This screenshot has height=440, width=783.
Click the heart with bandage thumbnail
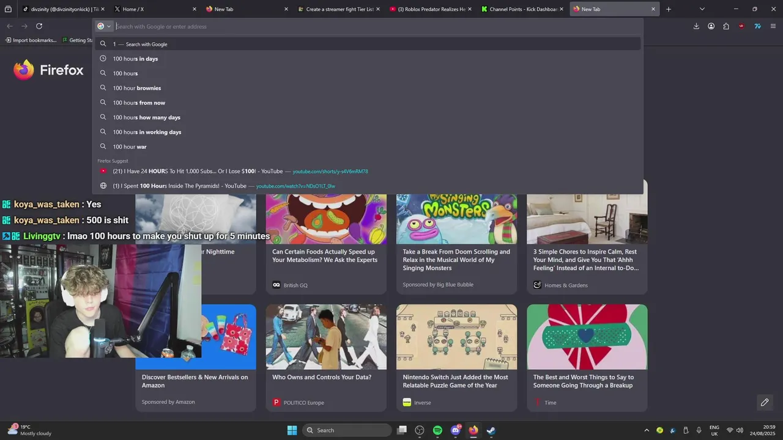(587, 337)
